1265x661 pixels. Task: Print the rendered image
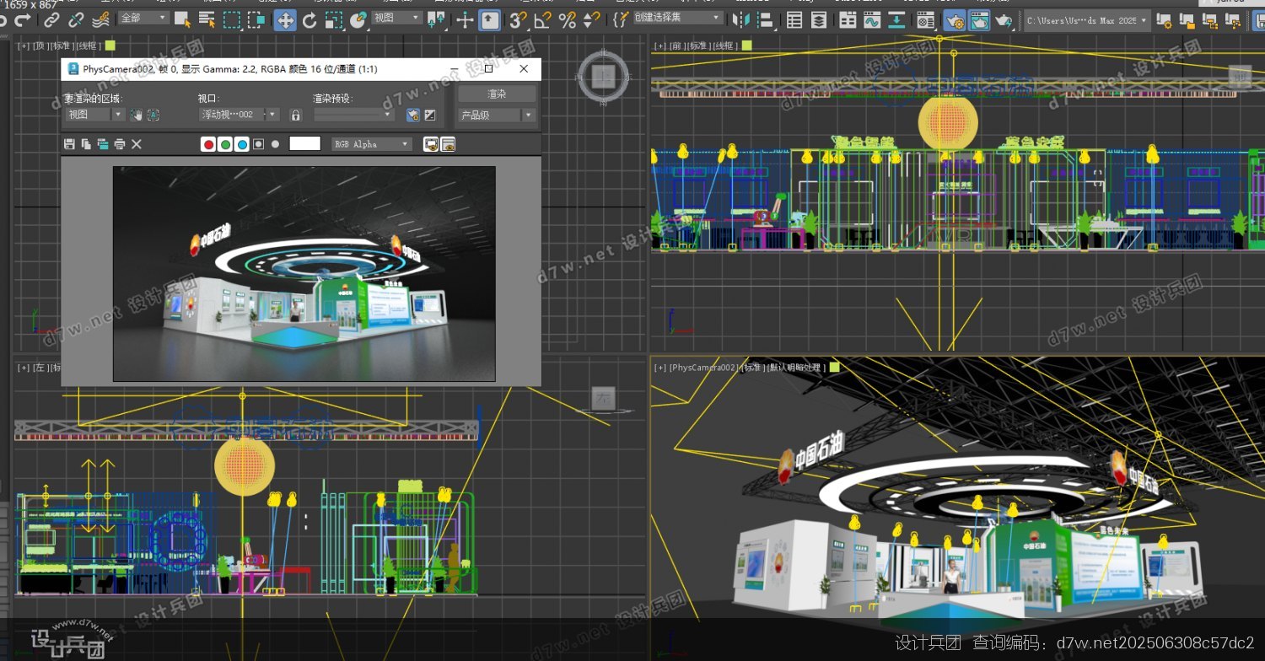click(x=120, y=144)
